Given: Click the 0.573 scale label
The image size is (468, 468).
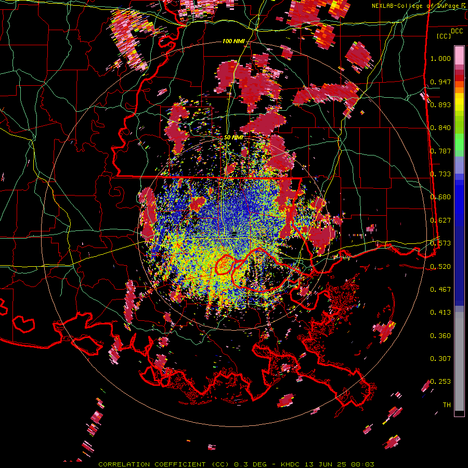Looking at the screenshot, I should [x=440, y=243].
